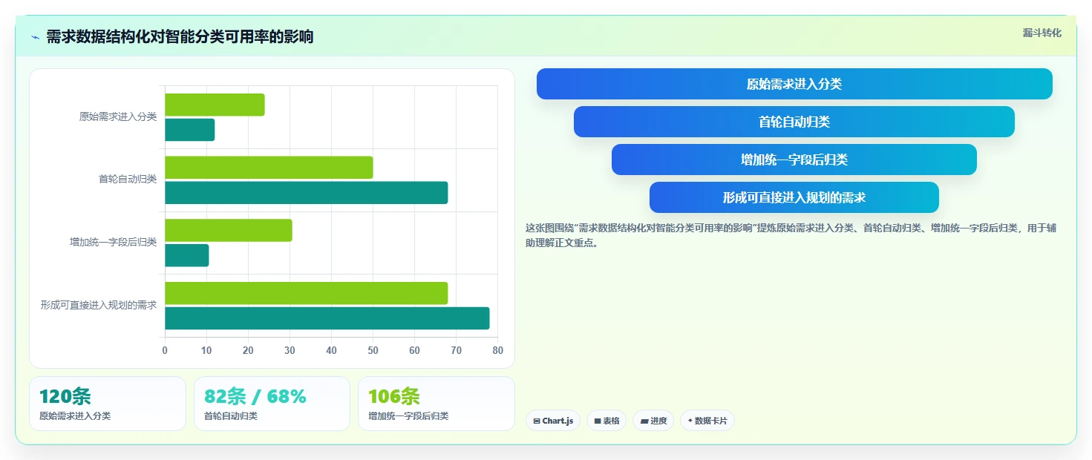Click the lightning icon beside the card title

[35, 37]
